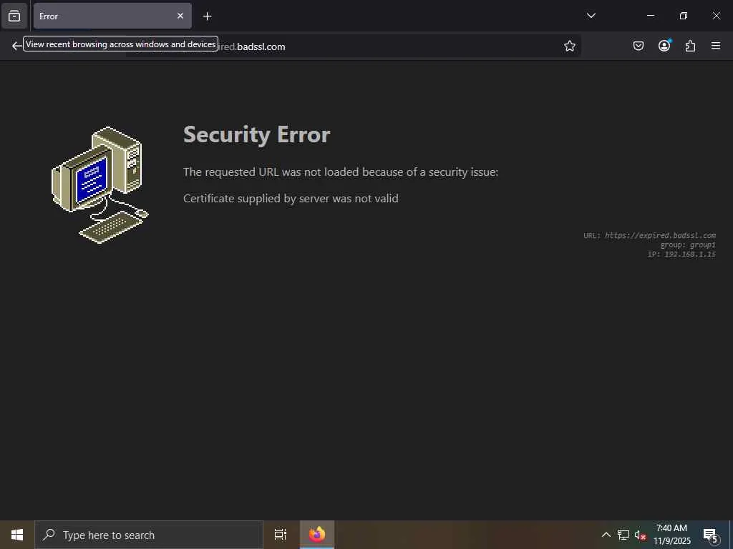The image size is (733, 549).
Task: Open the Extensions puzzle icon
Action: 690,46
